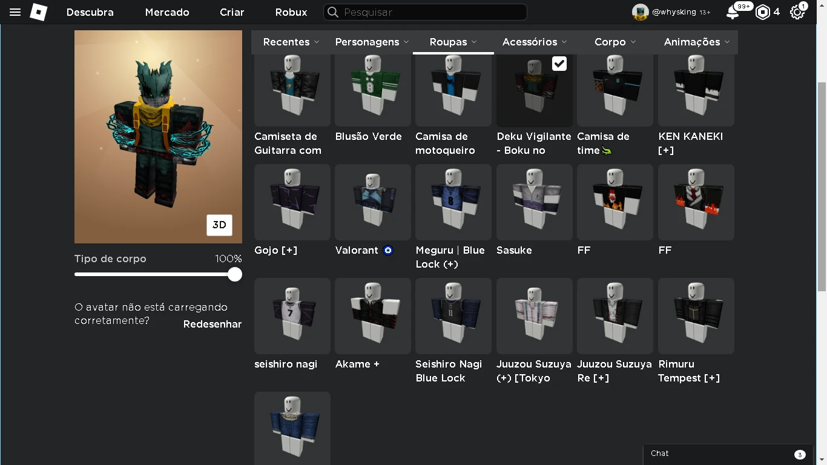Click the Akame + item name
This screenshot has height=465, width=827.
357,364
